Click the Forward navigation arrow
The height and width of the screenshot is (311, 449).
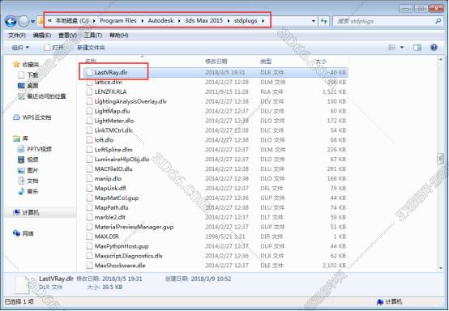24,21
